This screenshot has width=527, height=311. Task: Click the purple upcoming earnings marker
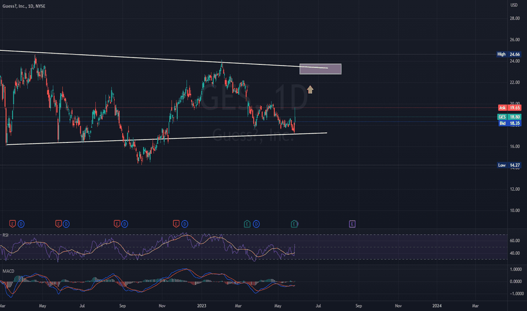point(352,224)
